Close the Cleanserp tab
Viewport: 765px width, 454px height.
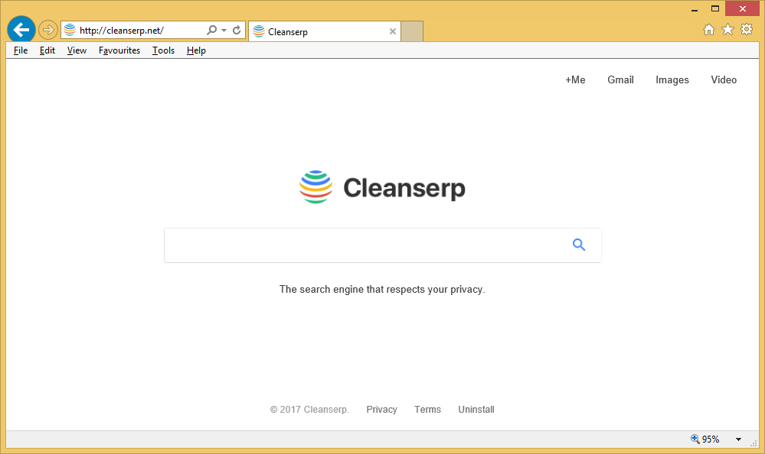393,32
